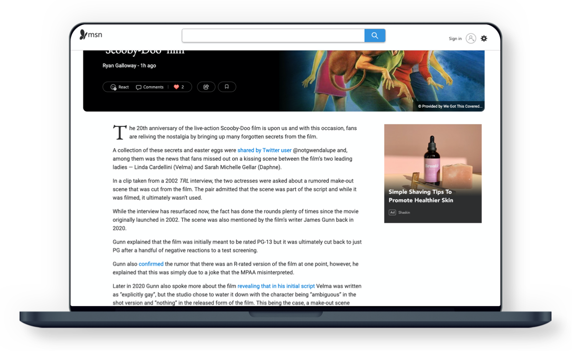This screenshot has height=351, width=572.
Task: Click author name Ryan Galloway
Action: tap(120, 65)
